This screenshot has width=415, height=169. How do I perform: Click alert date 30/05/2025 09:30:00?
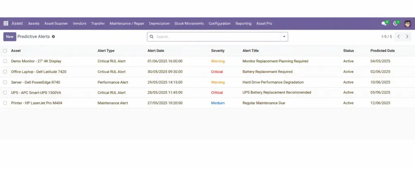coord(165,72)
